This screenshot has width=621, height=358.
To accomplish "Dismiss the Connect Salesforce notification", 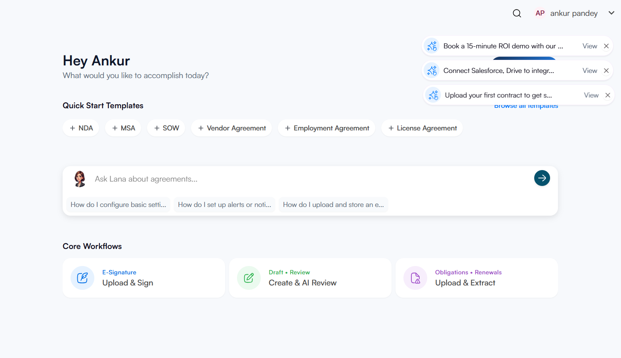I will [x=606, y=70].
